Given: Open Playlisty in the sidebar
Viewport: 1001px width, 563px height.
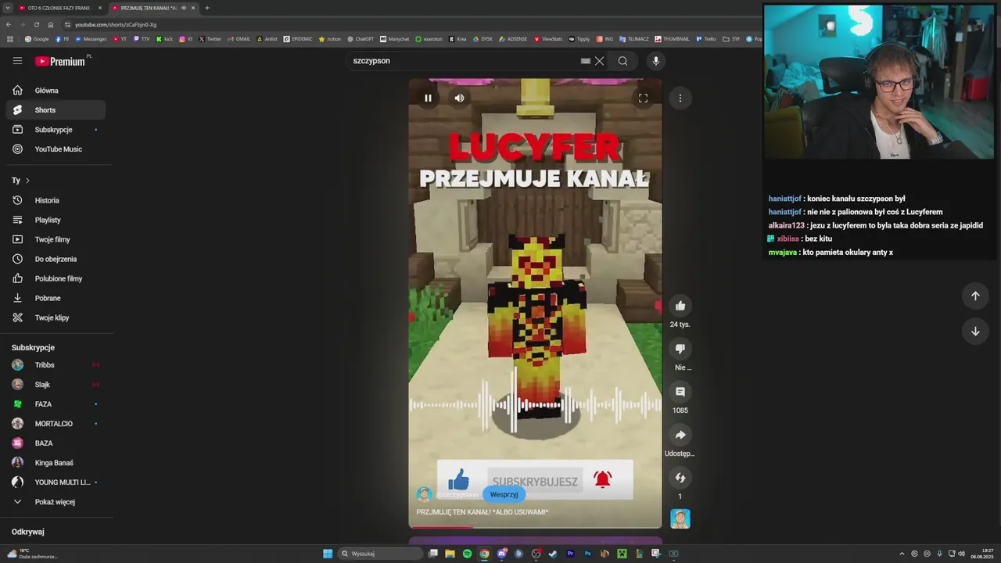Looking at the screenshot, I should [x=56, y=220].
